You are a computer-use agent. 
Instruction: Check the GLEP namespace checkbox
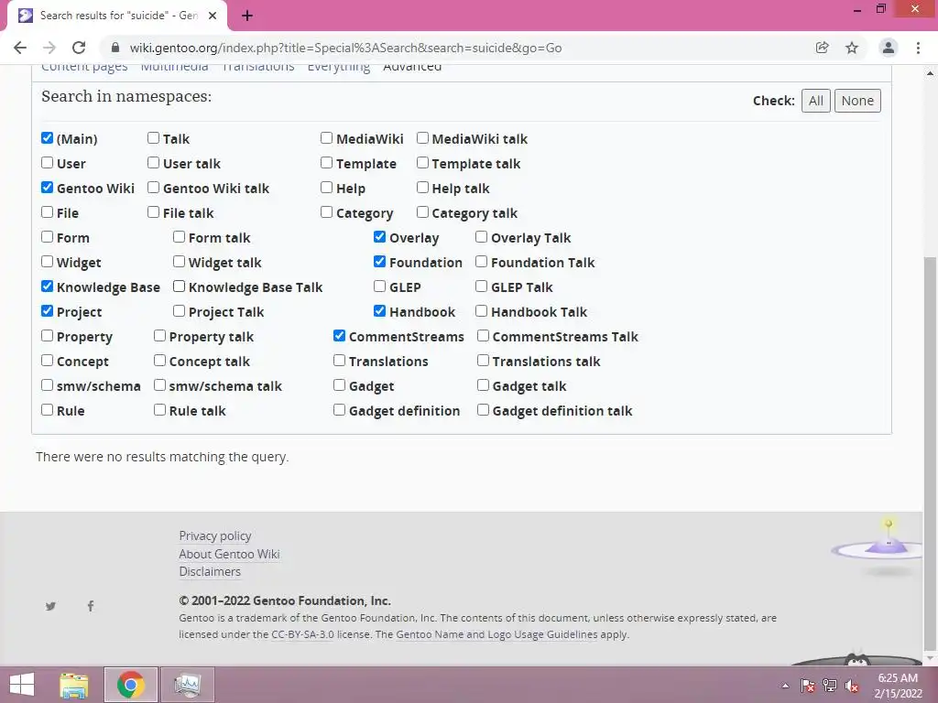pyautogui.click(x=380, y=287)
